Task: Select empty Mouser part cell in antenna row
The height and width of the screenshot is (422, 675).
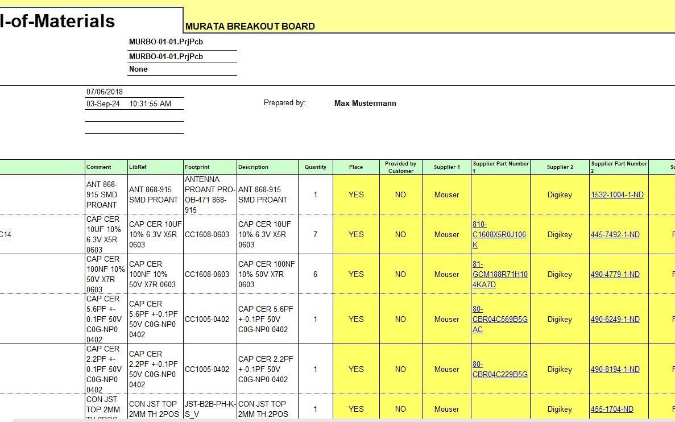Action: [x=500, y=195]
